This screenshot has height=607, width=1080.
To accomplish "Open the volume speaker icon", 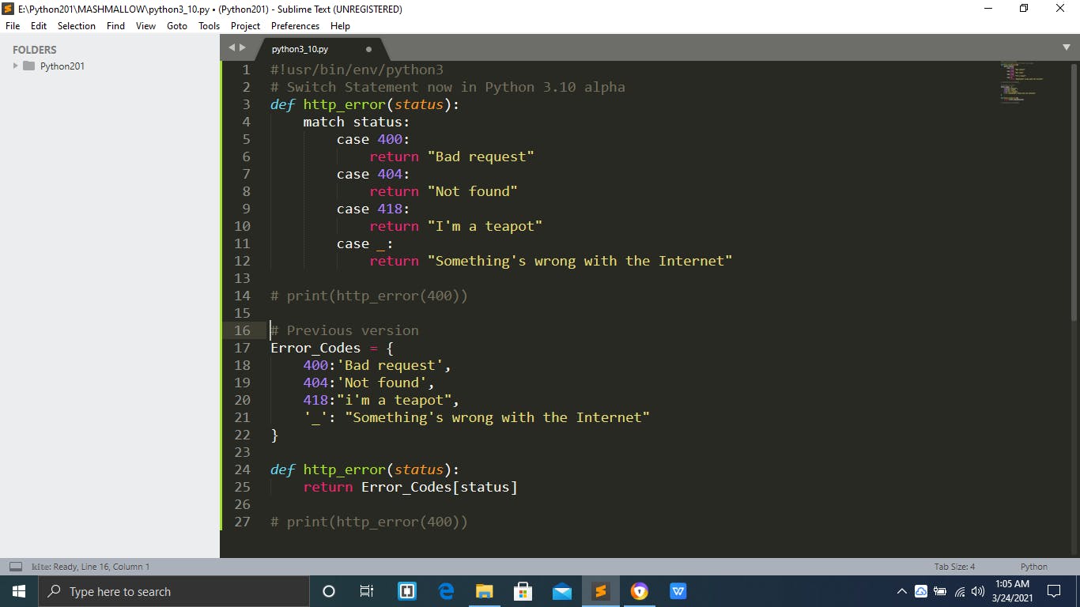I will point(978,591).
